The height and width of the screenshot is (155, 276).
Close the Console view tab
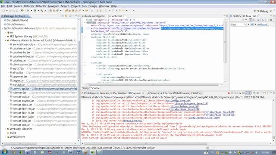coord(143,93)
